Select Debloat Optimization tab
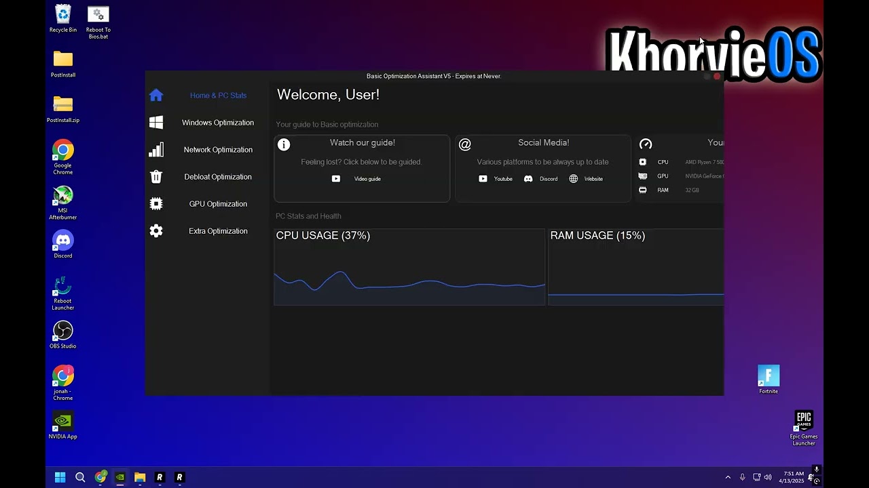The image size is (869, 488). 218,177
